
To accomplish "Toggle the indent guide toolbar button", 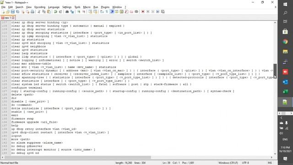I will click(112, 11).
